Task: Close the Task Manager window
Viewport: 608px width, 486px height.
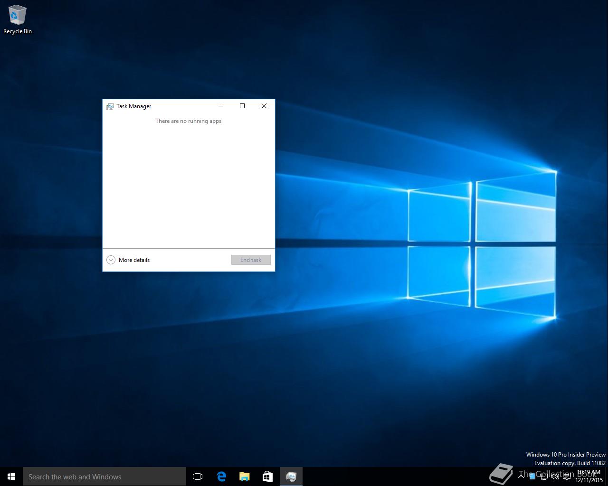Action: point(264,106)
